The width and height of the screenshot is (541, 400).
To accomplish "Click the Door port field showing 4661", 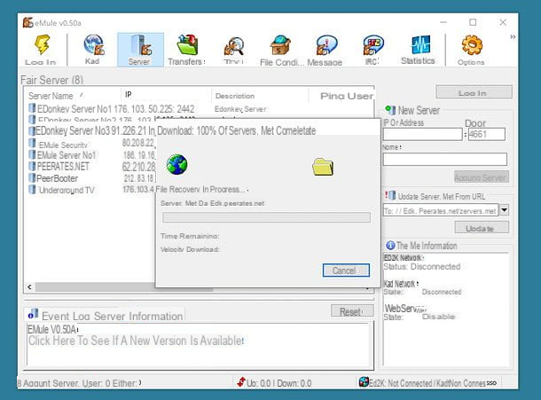I will tap(487, 134).
